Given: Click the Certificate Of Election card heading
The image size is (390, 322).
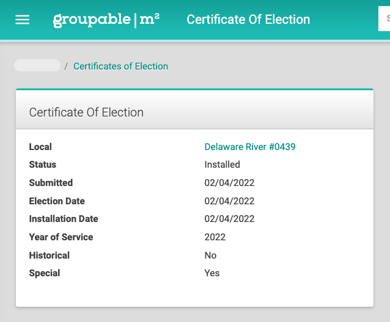Looking at the screenshot, I should (x=86, y=112).
